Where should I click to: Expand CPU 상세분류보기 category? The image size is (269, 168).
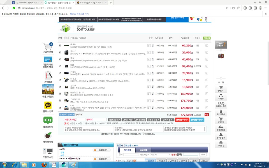pyautogui.click(x=101, y=150)
